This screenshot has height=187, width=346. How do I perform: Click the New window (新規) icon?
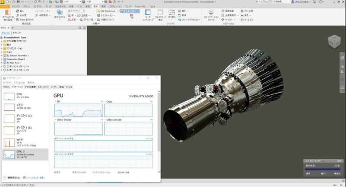tap(179, 15)
